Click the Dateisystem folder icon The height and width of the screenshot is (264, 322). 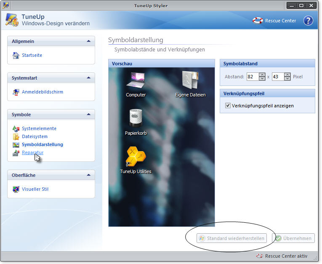(x=16, y=136)
